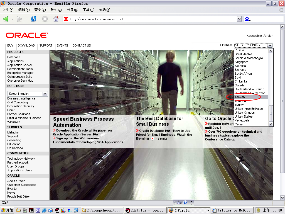Click the country list scroll up arrow
The image size is (285, 214).
[x=271, y=51]
